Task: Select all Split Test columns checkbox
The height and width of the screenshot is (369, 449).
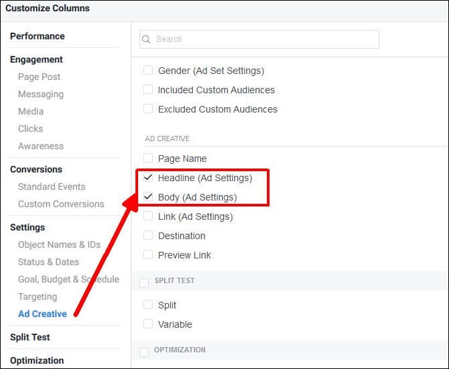Action: coord(144,283)
